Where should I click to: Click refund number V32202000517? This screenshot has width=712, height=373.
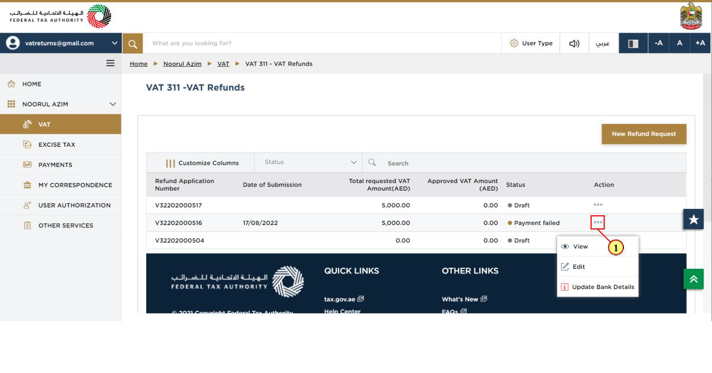tap(178, 205)
